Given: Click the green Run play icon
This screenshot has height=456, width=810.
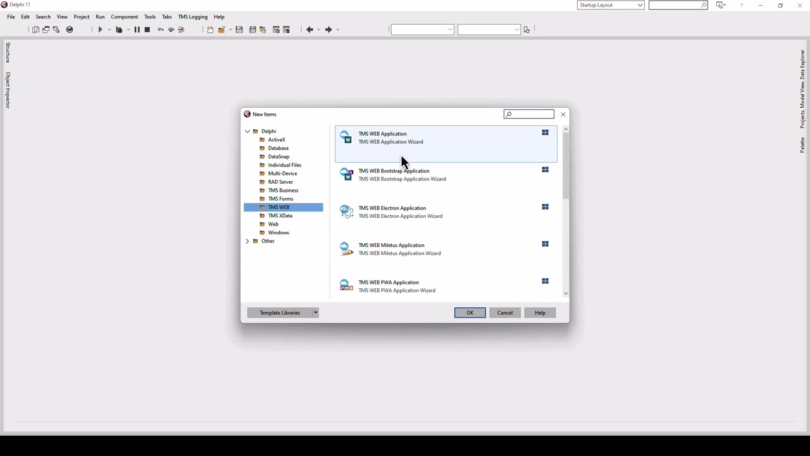Looking at the screenshot, I should (x=100, y=30).
